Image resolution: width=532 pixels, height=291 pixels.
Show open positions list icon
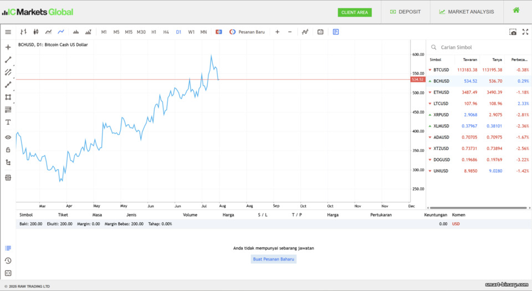tap(8, 248)
